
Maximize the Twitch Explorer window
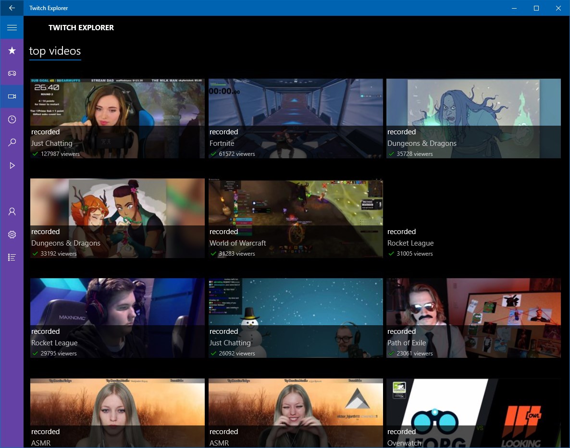536,8
